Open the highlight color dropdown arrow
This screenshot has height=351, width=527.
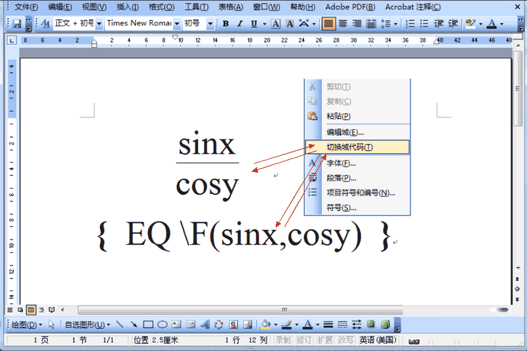pyautogui.click(x=481, y=24)
